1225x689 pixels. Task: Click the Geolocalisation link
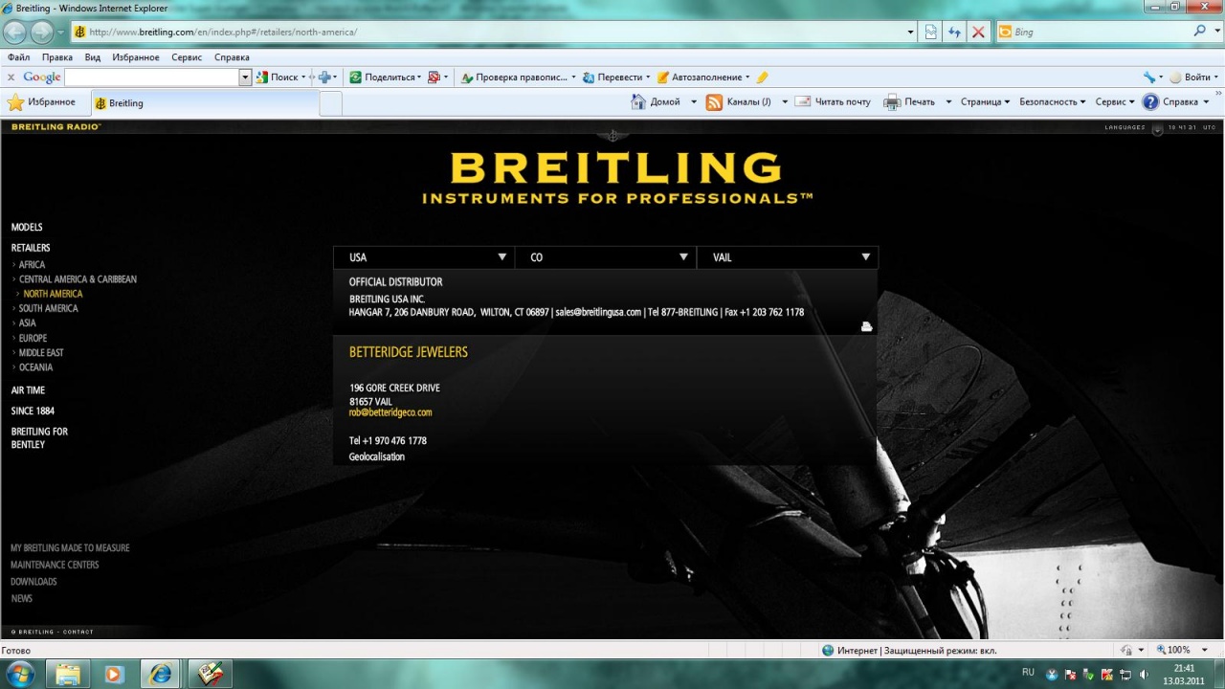376,456
